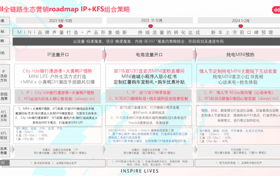Select the goal text 新车上市前口碑预埋

[x=242, y=32]
